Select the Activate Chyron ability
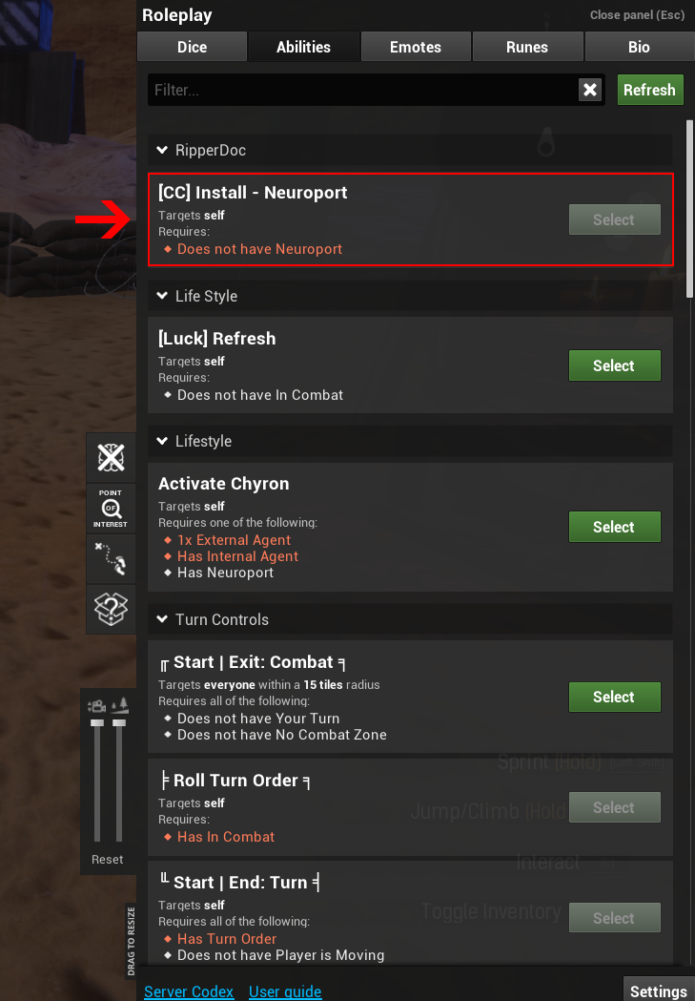The image size is (695, 1001). click(x=614, y=527)
